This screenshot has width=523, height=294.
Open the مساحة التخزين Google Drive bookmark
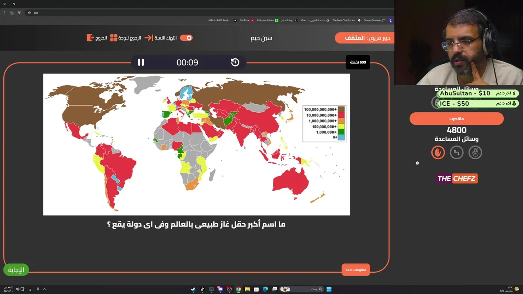click(315, 20)
